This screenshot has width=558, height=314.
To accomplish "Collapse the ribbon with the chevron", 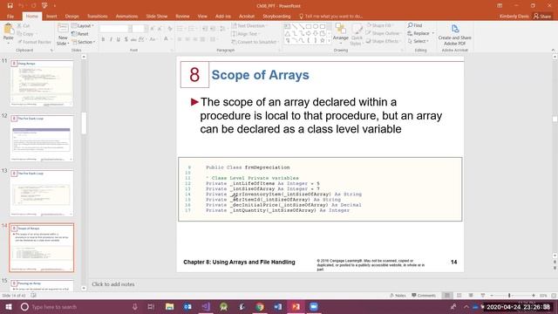I will click(x=553, y=51).
